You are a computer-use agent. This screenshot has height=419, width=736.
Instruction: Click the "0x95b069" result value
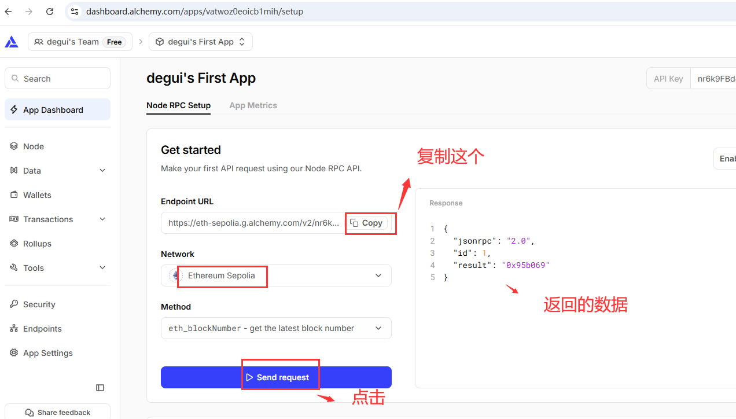[x=525, y=265]
